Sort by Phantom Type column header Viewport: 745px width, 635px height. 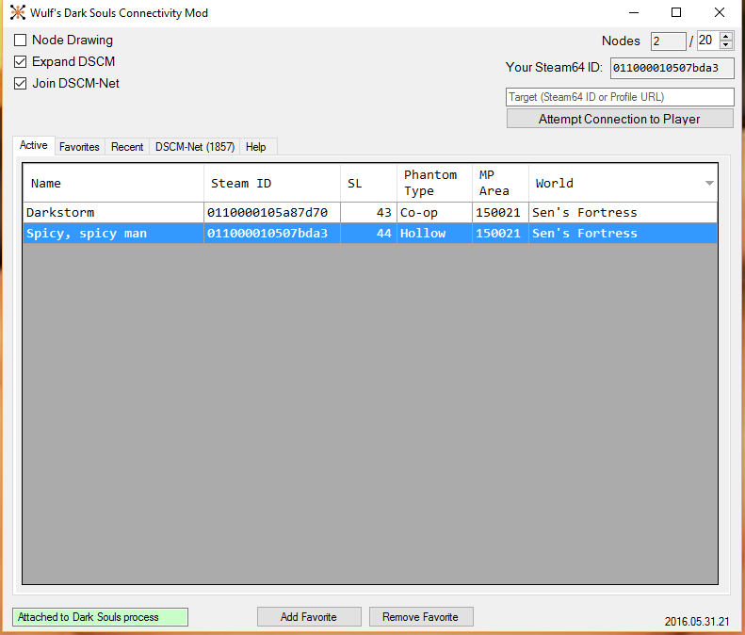click(x=435, y=184)
